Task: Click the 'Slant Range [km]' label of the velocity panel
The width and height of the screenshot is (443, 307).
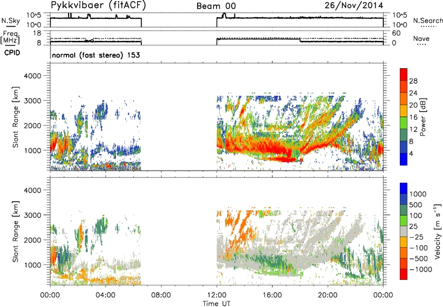Action: (x=16, y=231)
